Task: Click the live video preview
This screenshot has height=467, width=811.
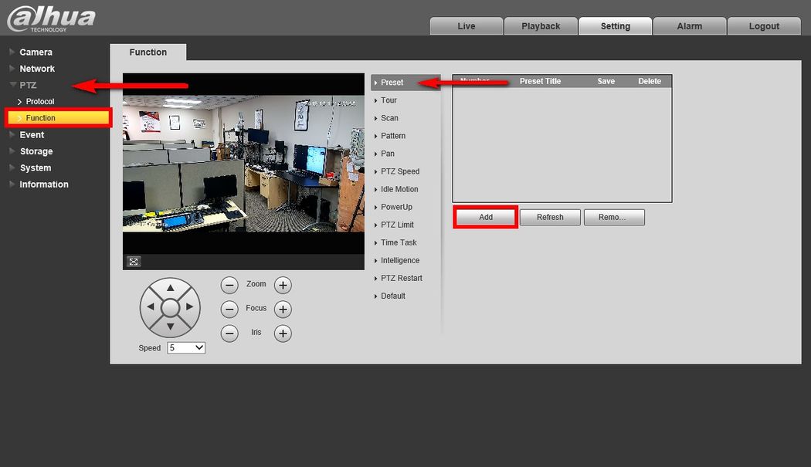Action: [243, 164]
